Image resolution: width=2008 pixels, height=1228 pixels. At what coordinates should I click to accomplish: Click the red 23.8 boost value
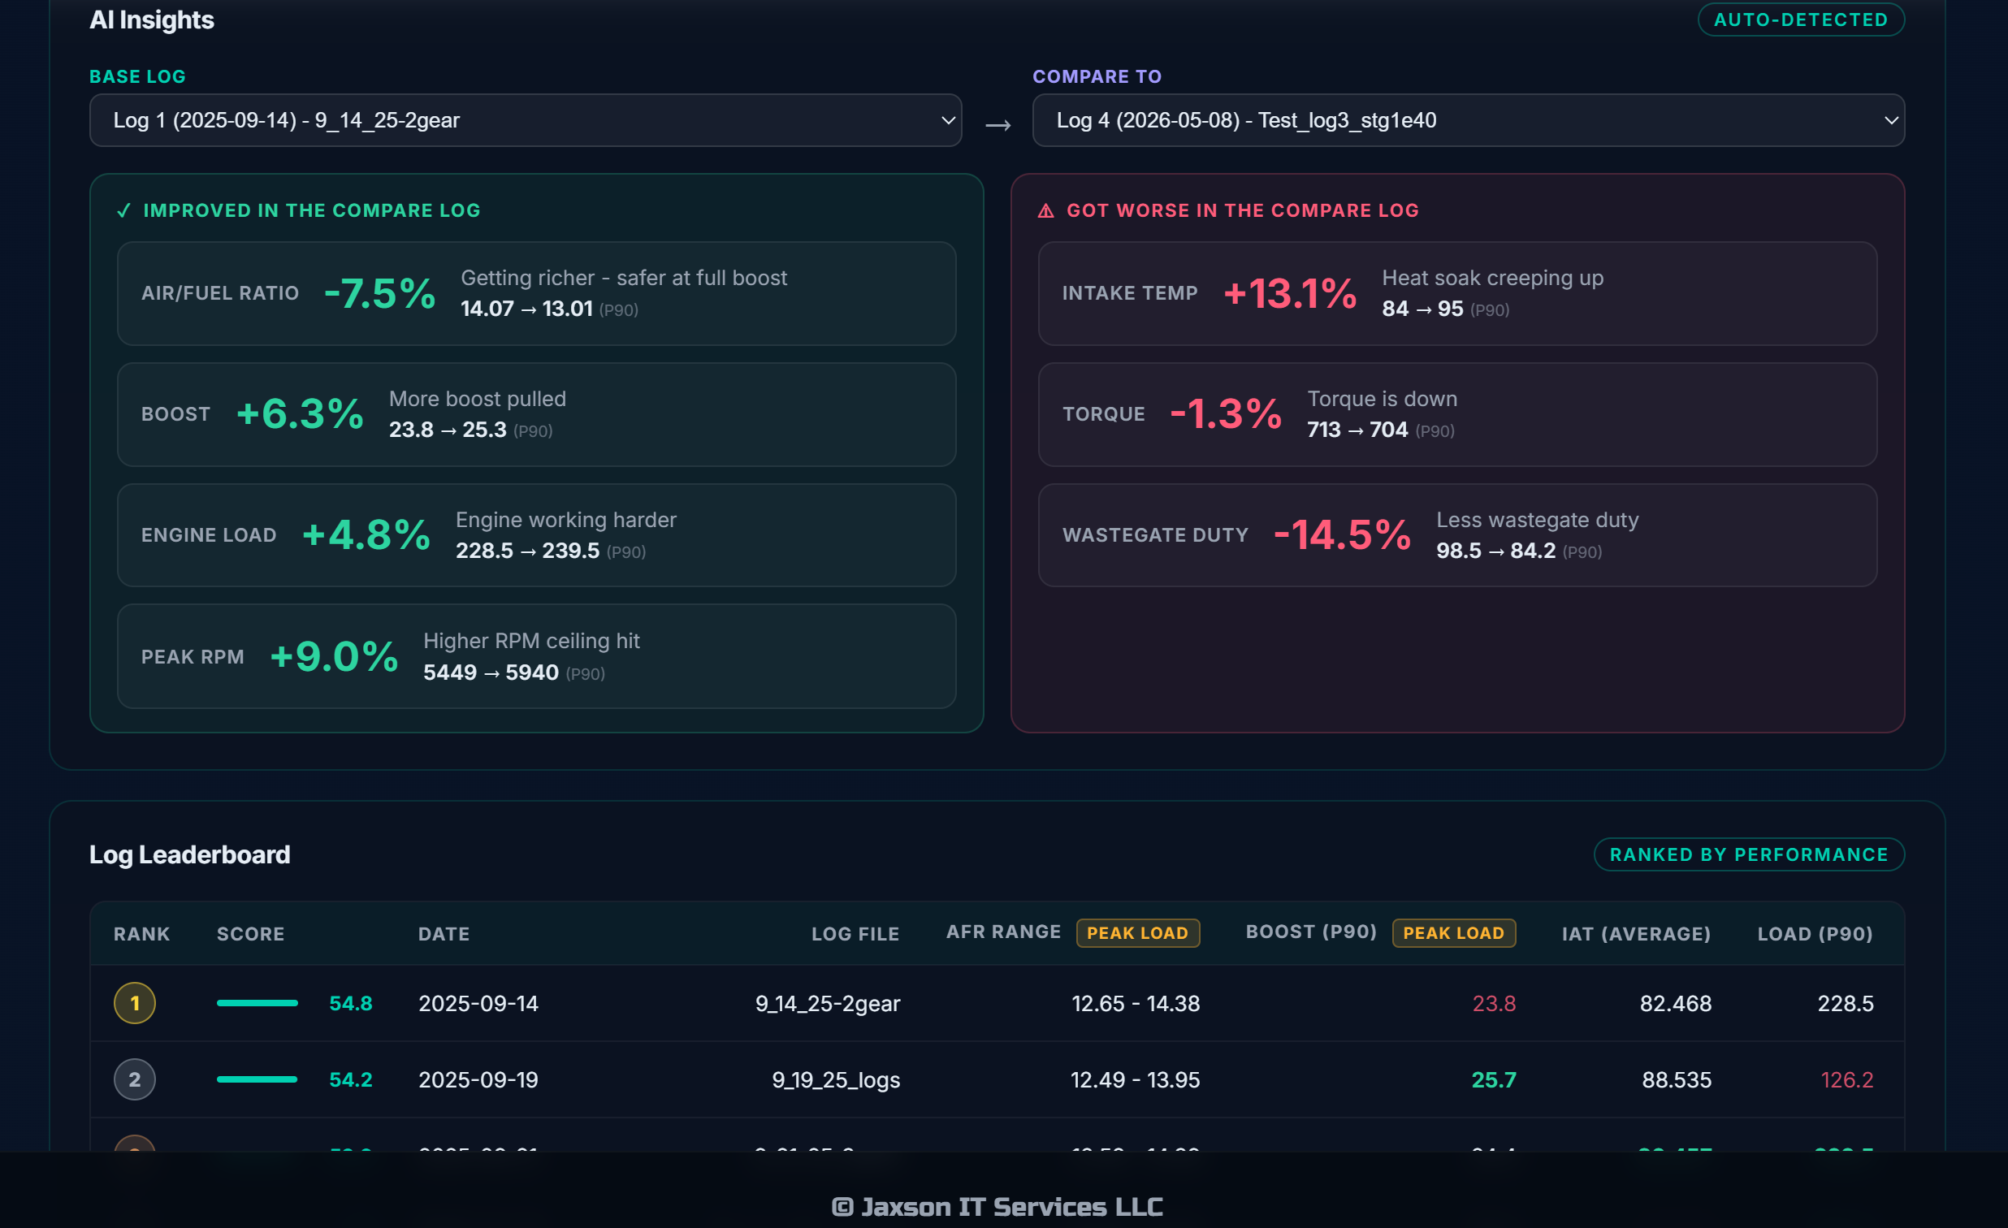(x=1494, y=1004)
